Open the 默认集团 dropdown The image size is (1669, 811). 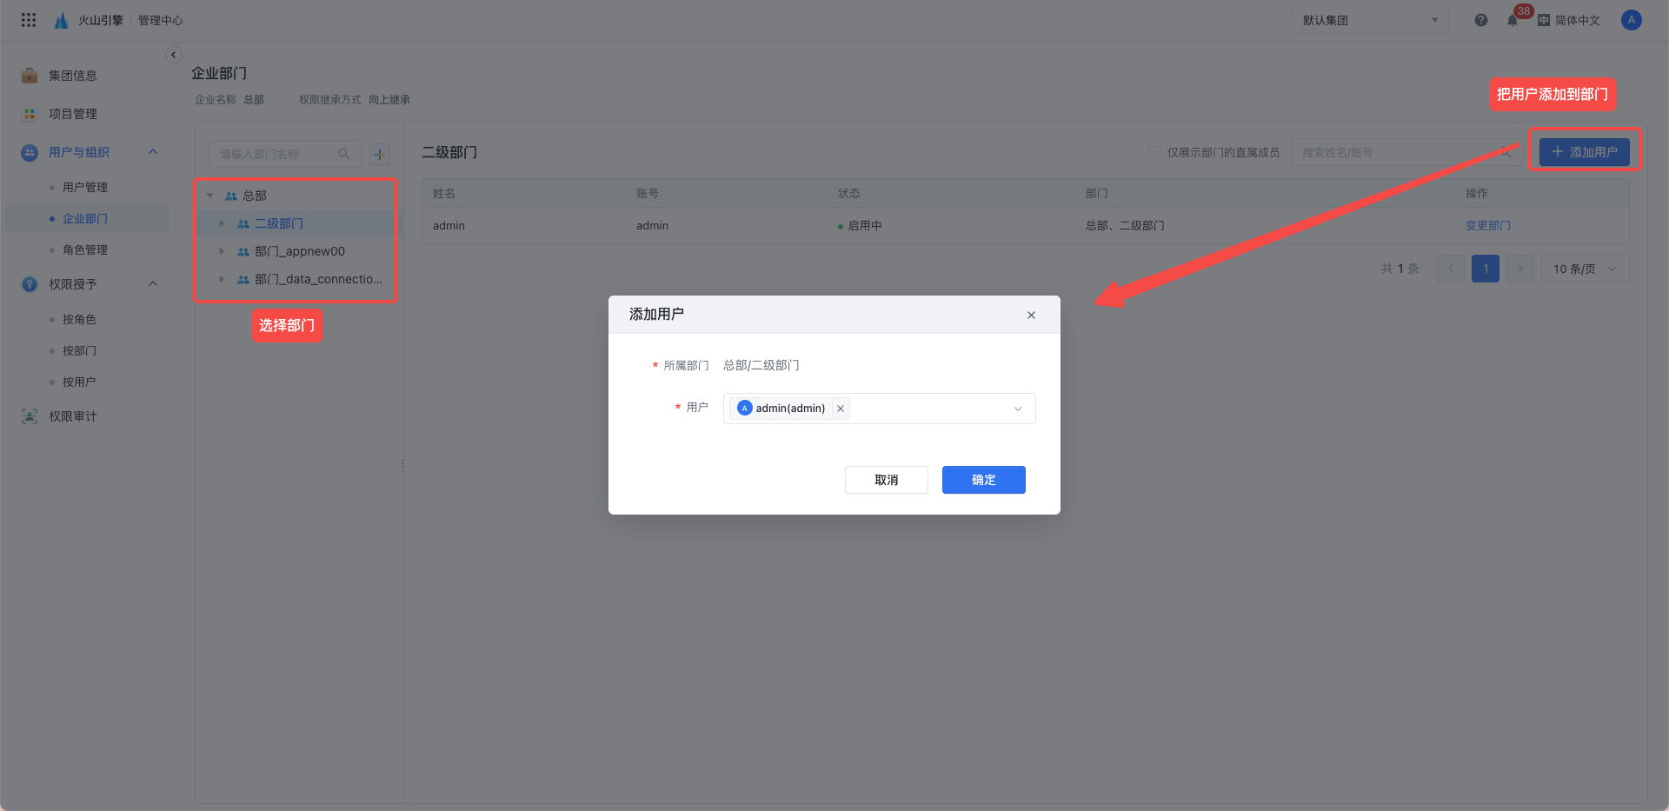(1370, 20)
